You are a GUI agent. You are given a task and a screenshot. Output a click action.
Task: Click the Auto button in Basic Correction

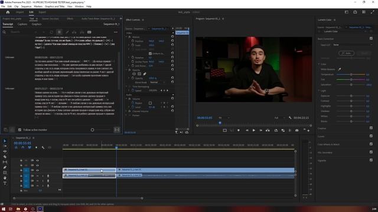tap(346, 53)
